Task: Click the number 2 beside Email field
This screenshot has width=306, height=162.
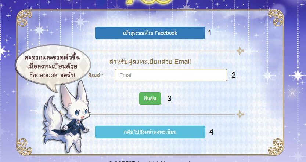Action: click(x=233, y=75)
